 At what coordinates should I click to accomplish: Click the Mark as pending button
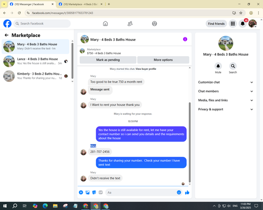click(108, 60)
